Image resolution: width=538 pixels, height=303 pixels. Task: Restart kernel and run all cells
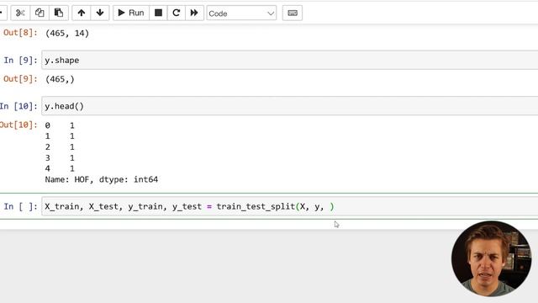[194, 13]
